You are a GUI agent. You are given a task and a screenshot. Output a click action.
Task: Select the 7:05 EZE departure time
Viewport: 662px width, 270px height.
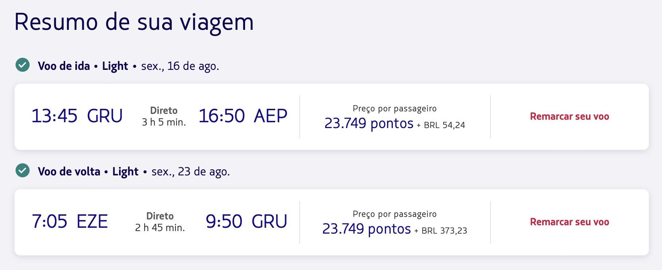(x=70, y=221)
